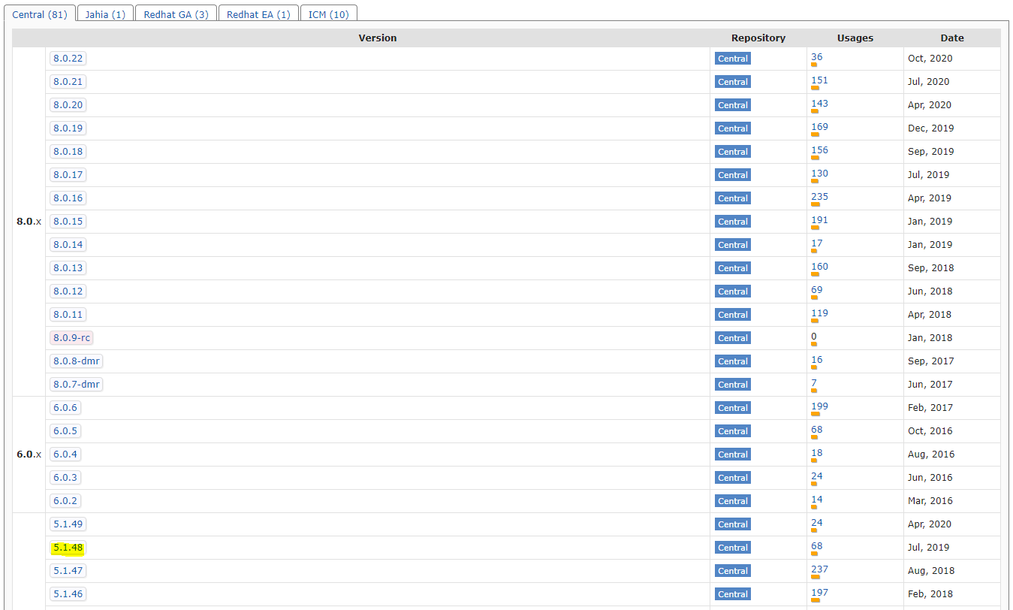Open version 8.0.8-dmr
This screenshot has height=610, width=1013.
point(76,361)
